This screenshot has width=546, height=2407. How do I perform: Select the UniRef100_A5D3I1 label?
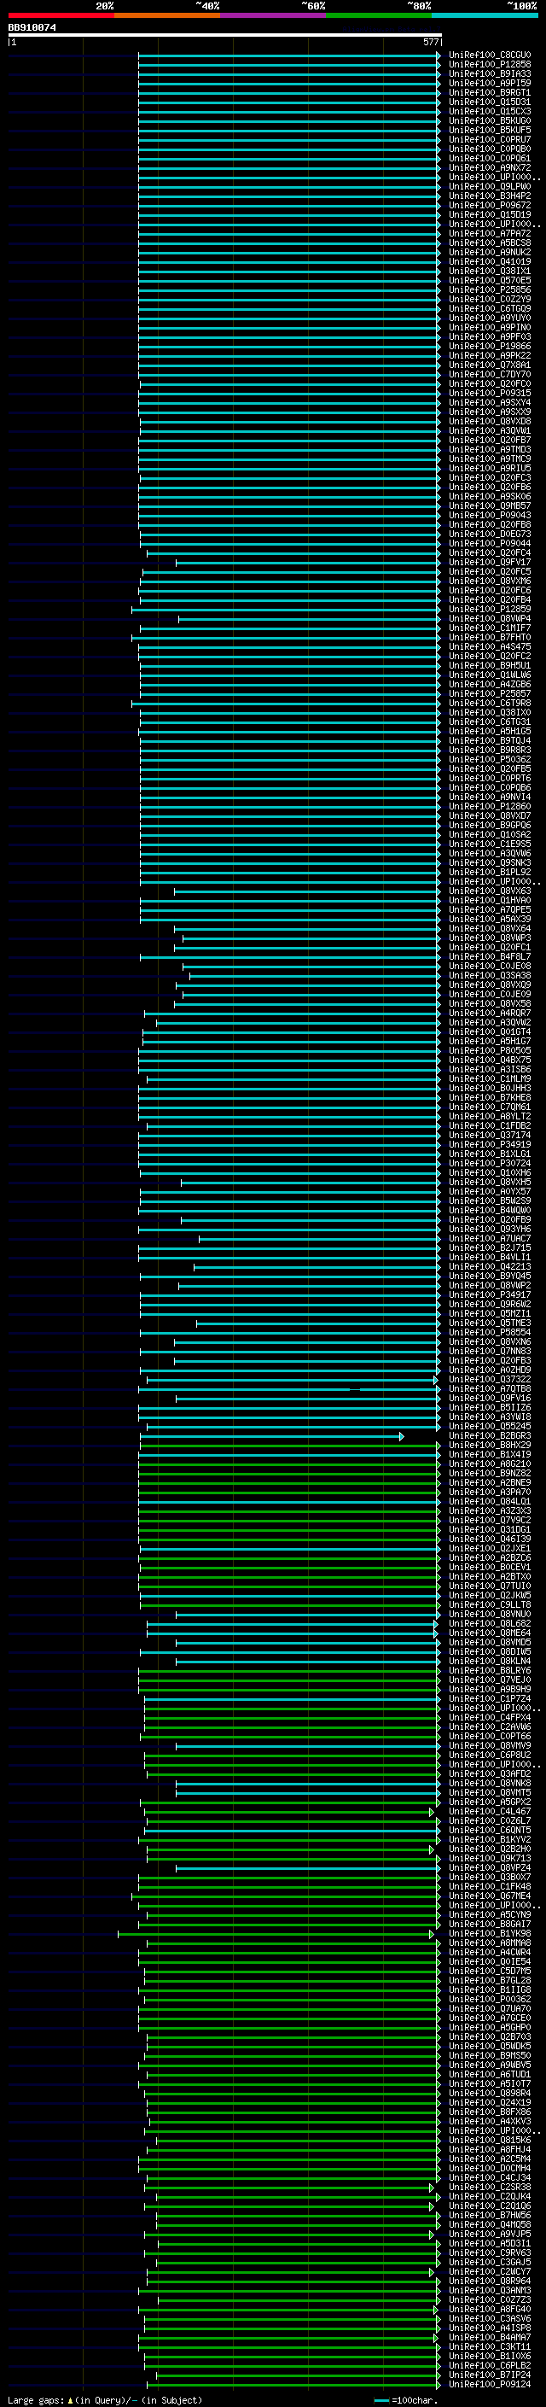tap(489, 2243)
